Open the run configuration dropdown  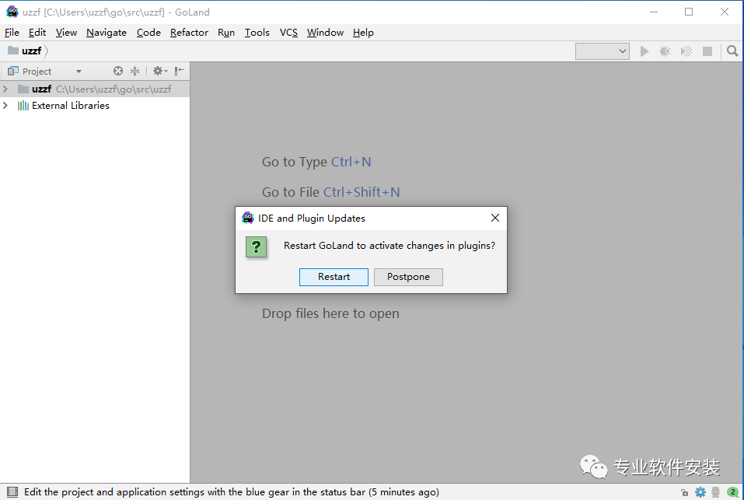coord(603,51)
